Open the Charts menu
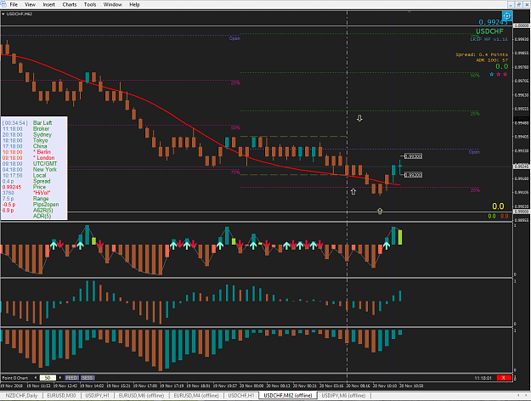Screen dimensions: 531x401 [70, 5]
